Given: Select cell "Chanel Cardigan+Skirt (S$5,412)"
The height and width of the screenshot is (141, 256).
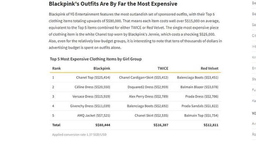Looking at the screenshot, I should point(144,77).
